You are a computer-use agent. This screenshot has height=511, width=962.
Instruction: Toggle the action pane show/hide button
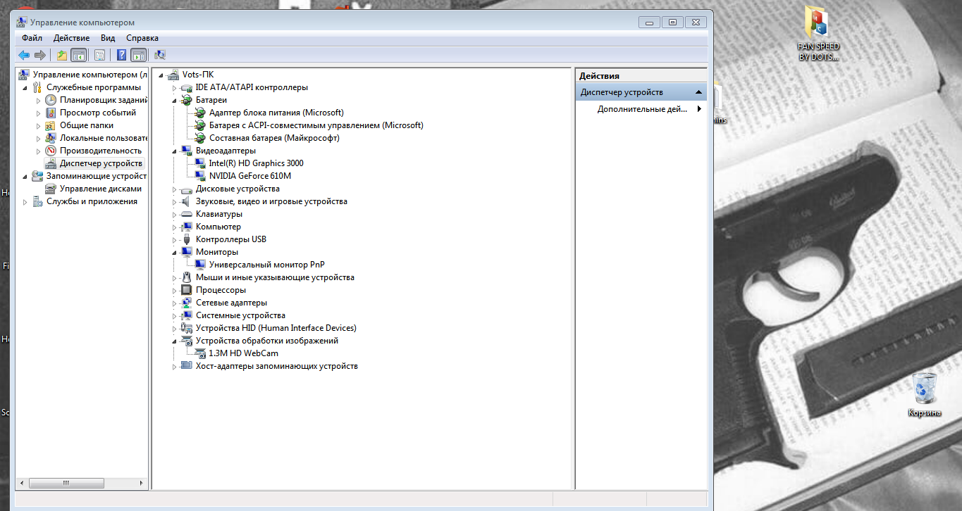[139, 55]
